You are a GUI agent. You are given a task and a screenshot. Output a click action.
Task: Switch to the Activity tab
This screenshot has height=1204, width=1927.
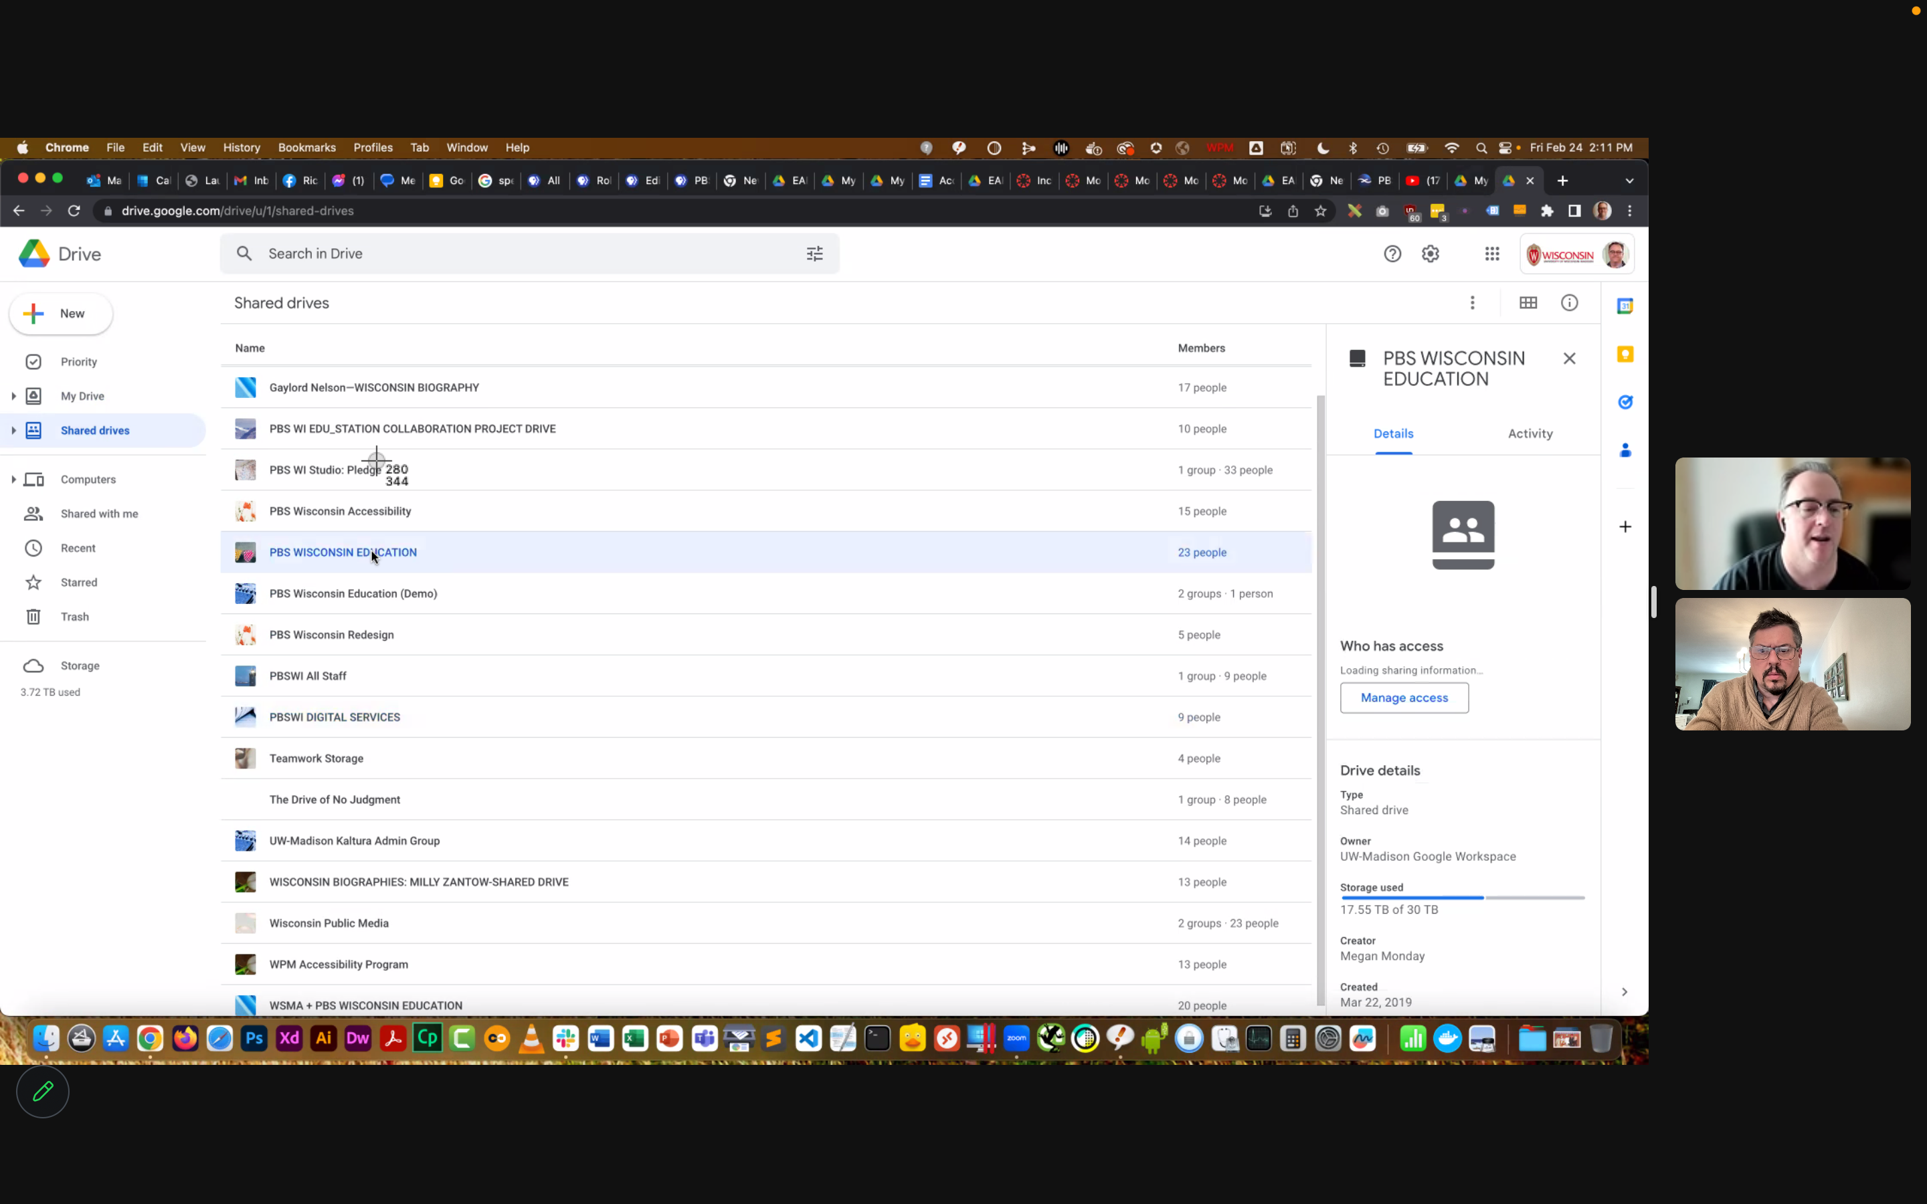[x=1530, y=434]
